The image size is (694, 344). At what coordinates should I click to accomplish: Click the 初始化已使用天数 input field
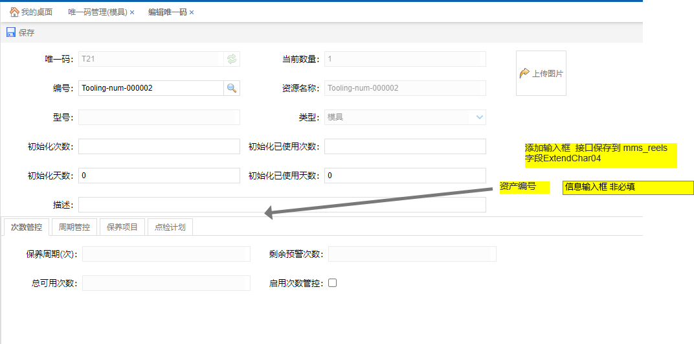[x=405, y=176]
